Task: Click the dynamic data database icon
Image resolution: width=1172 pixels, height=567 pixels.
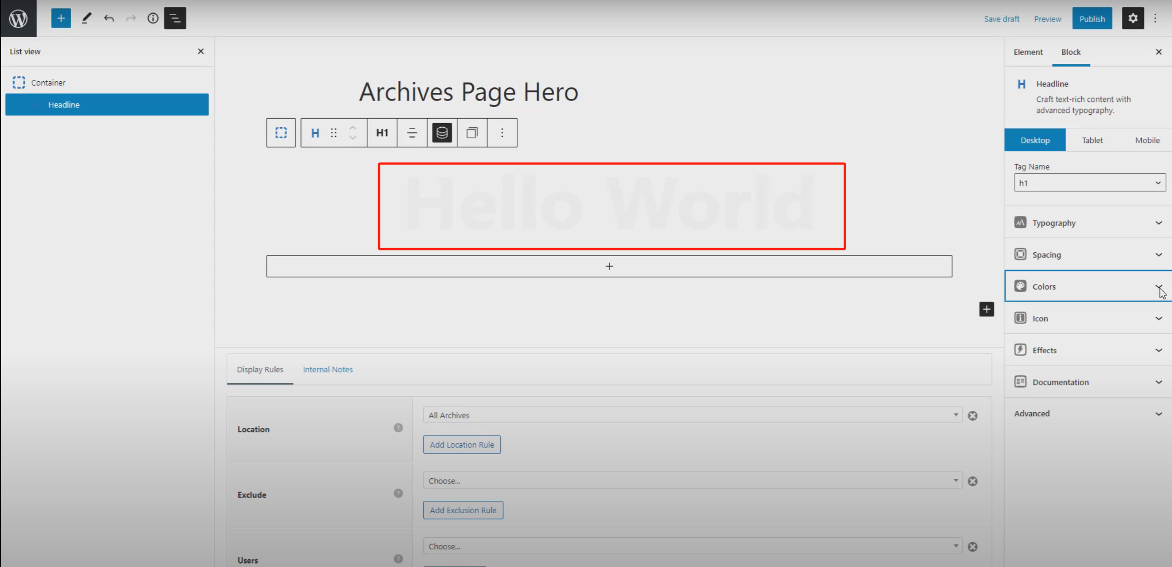Action: click(442, 133)
